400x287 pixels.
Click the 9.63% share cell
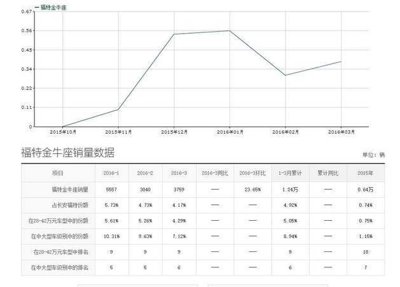[x=145, y=236]
